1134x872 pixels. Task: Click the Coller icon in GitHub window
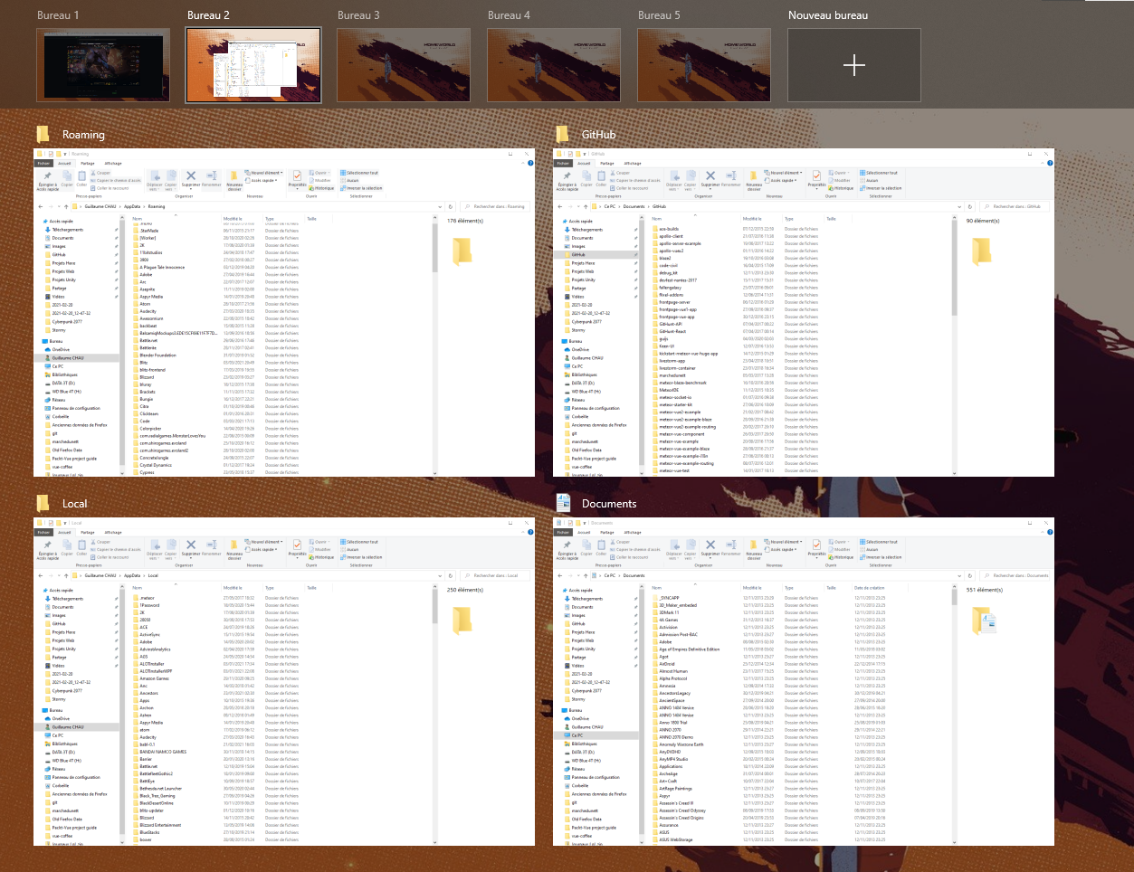pos(601,175)
